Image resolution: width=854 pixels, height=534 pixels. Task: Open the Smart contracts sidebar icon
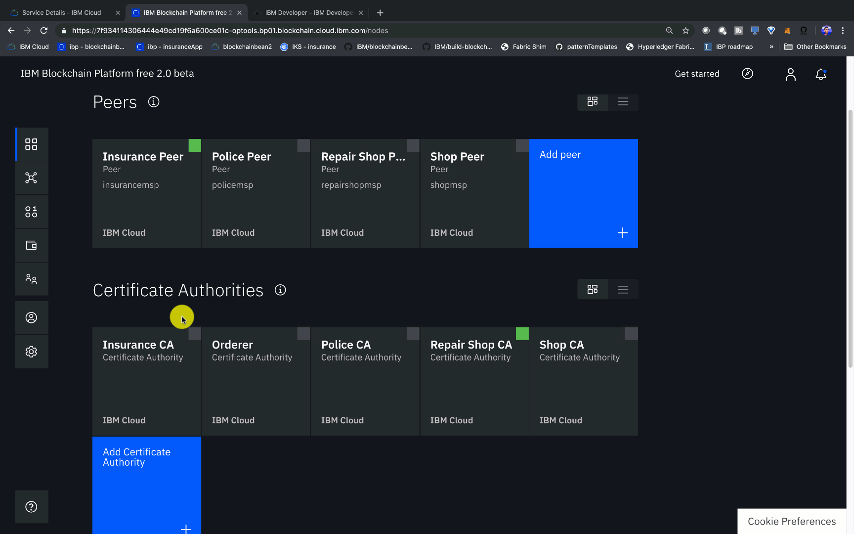pos(31,212)
